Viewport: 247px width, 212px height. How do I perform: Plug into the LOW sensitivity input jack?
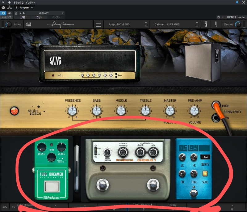point(216,117)
